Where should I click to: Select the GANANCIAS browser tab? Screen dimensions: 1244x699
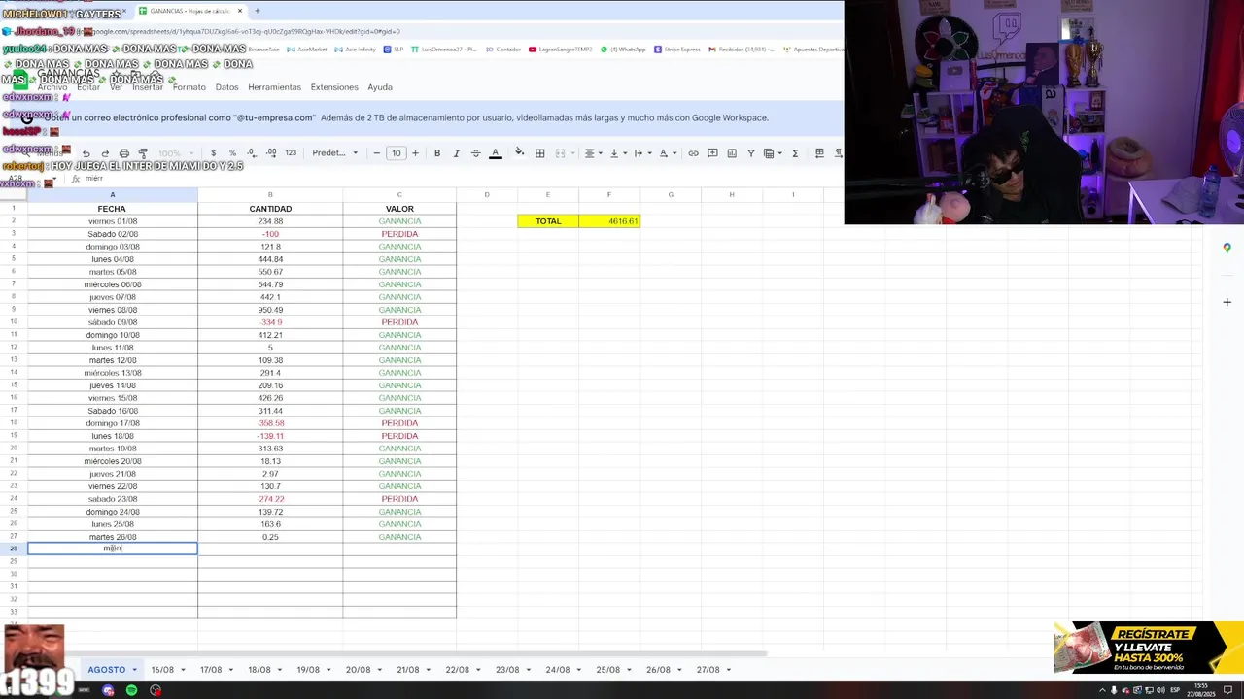coord(190,11)
